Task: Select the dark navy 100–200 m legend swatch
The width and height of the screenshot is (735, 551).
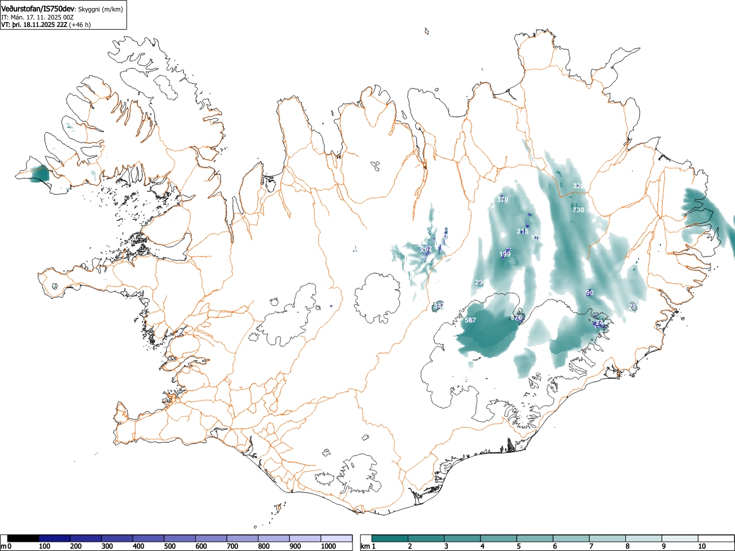Action: 55,538
